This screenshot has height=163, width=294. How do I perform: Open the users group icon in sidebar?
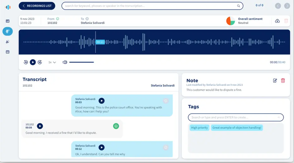7,52
